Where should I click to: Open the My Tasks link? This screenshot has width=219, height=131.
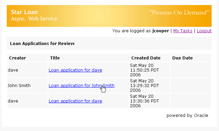(183, 31)
